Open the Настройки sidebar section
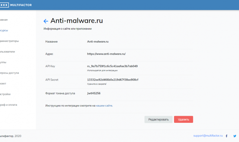This screenshot has height=142, width=239. point(5,94)
